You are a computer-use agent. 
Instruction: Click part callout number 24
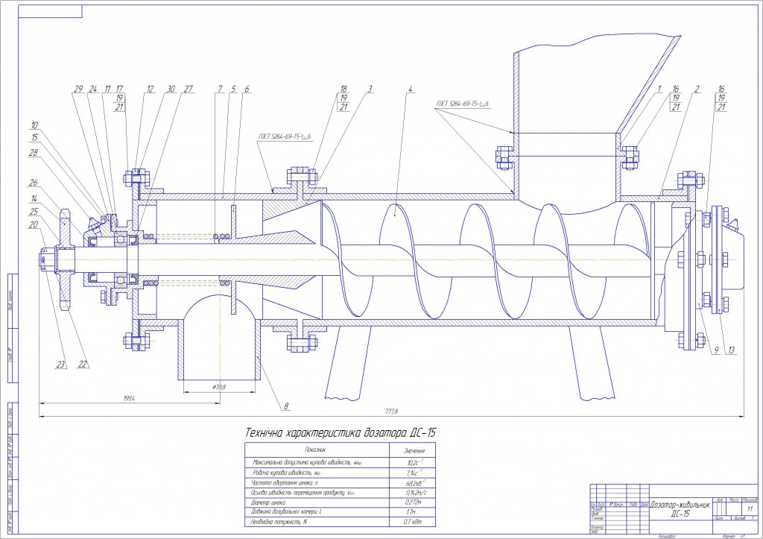93,89
